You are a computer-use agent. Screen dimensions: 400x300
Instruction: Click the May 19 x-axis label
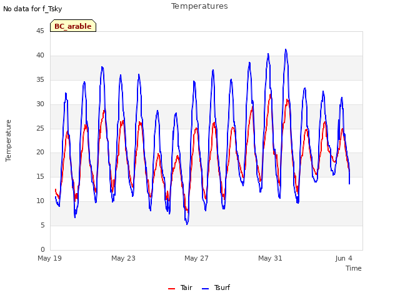pyautogui.click(x=49, y=258)
